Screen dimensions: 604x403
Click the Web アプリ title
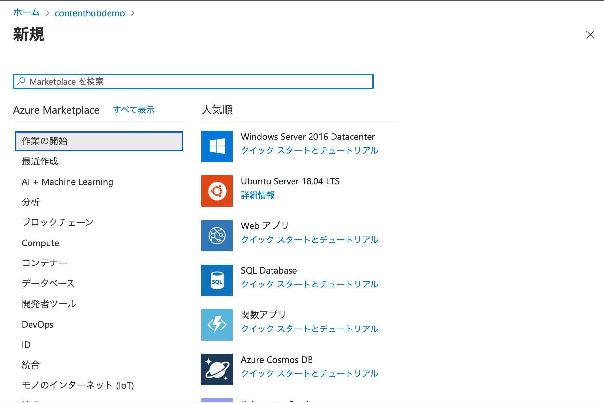(265, 226)
